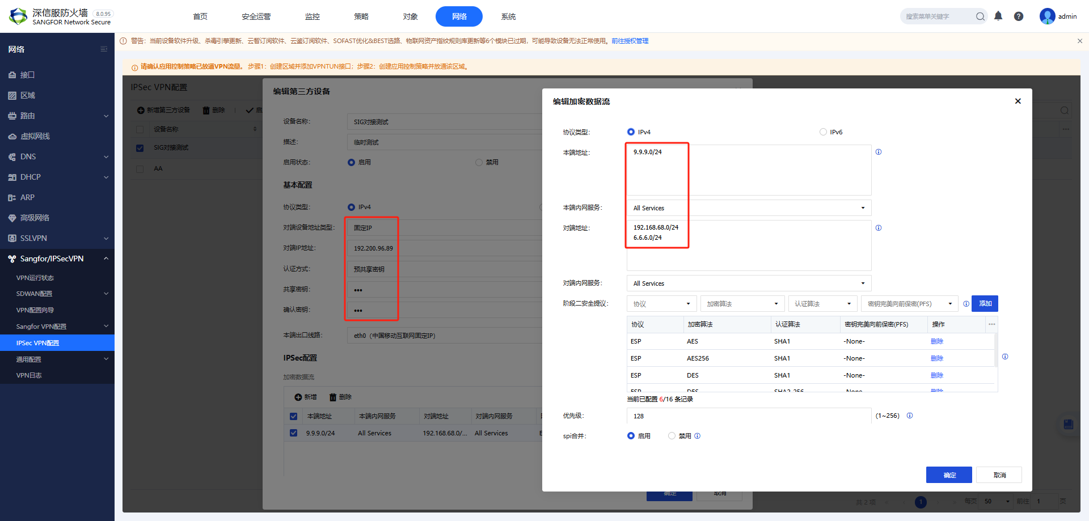Open the 加密算法 dropdown
1089x521 pixels.
pyautogui.click(x=742, y=304)
